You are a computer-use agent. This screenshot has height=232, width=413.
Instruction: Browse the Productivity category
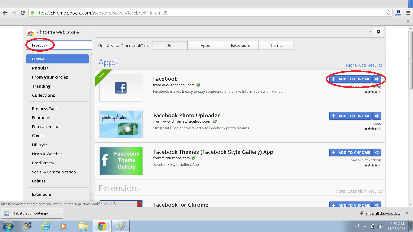pyautogui.click(x=43, y=163)
